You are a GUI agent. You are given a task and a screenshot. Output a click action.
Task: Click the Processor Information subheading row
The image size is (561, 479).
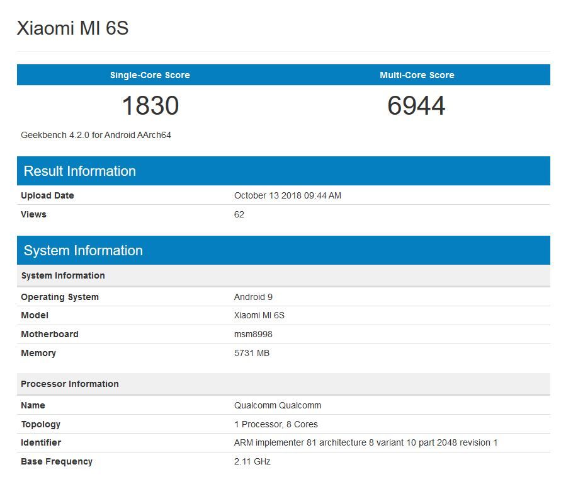283,384
